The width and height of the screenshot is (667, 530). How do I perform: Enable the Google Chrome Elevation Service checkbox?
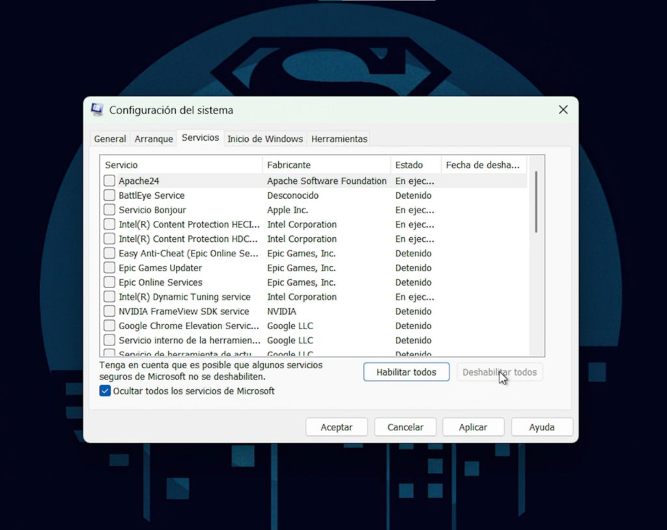(x=108, y=325)
